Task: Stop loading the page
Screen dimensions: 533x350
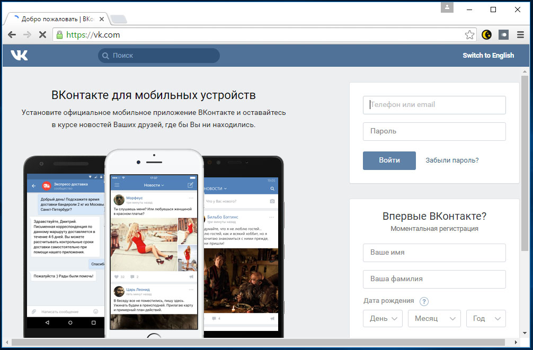Action: (42, 34)
